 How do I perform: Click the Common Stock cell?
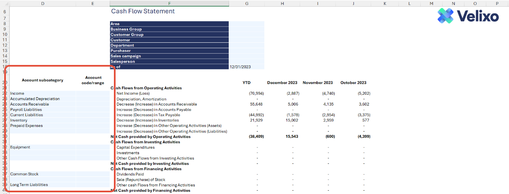pyautogui.click(x=43, y=174)
